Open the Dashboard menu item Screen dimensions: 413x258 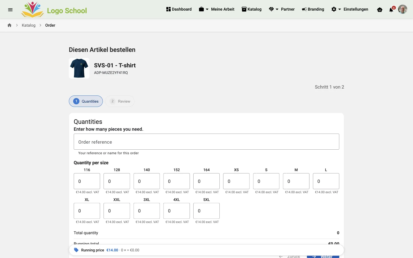coord(179,9)
